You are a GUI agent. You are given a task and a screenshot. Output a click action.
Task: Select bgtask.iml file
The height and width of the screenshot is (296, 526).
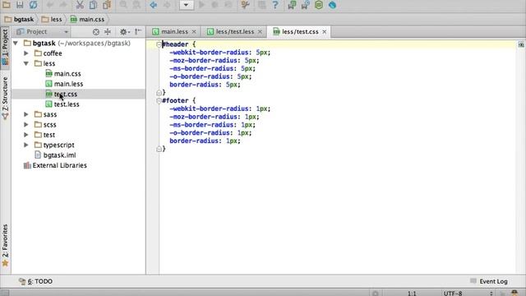pyautogui.click(x=55, y=155)
